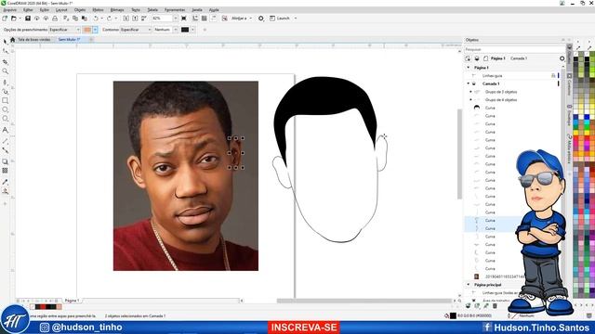Select the Smart Fill tool
The width and height of the screenshot is (595, 334).
pos(5,191)
